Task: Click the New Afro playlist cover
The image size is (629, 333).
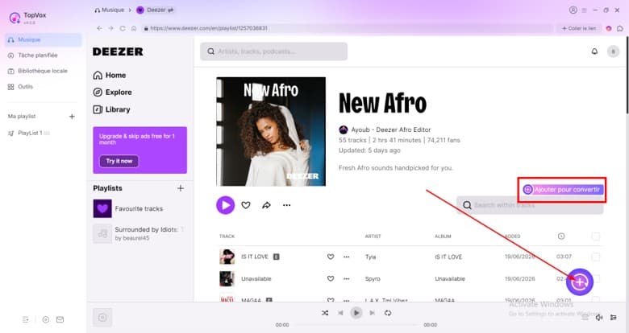Action: tap(271, 132)
